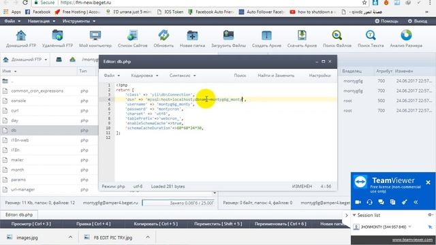436x245 pixels.
Task: Click the TeamViewer headset audio icon
Action: [369, 202]
